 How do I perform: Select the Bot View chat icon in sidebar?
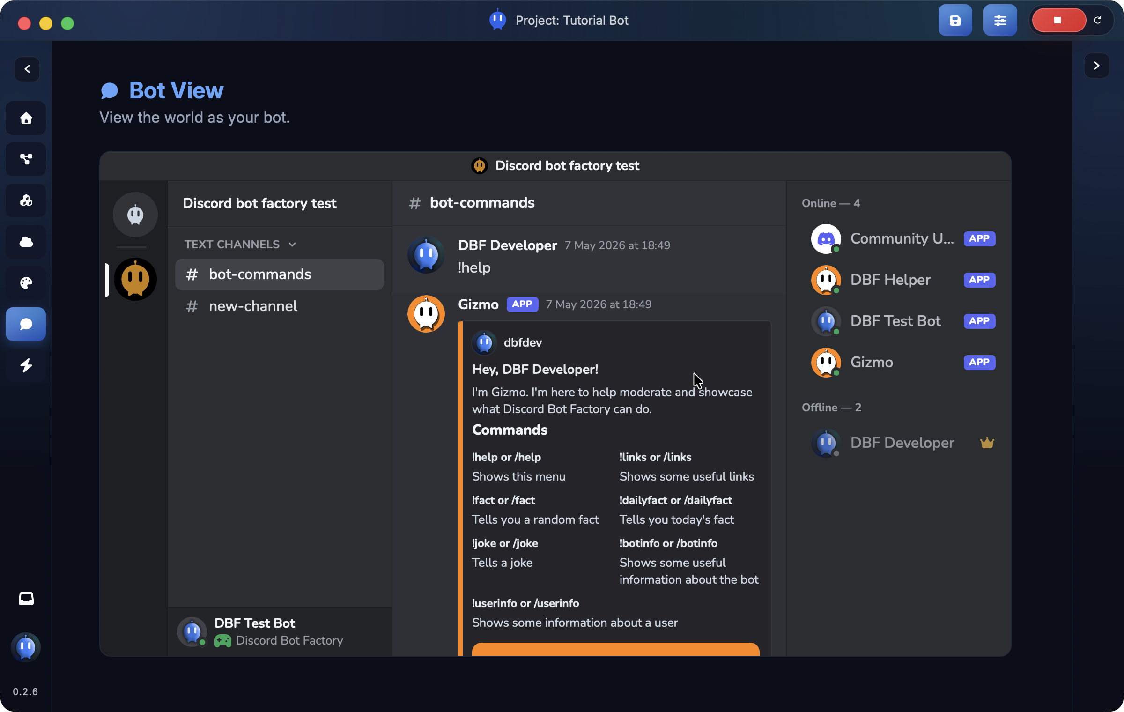tap(26, 324)
